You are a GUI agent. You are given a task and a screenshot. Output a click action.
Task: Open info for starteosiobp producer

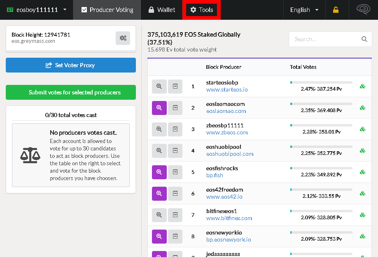pos(159,87)
